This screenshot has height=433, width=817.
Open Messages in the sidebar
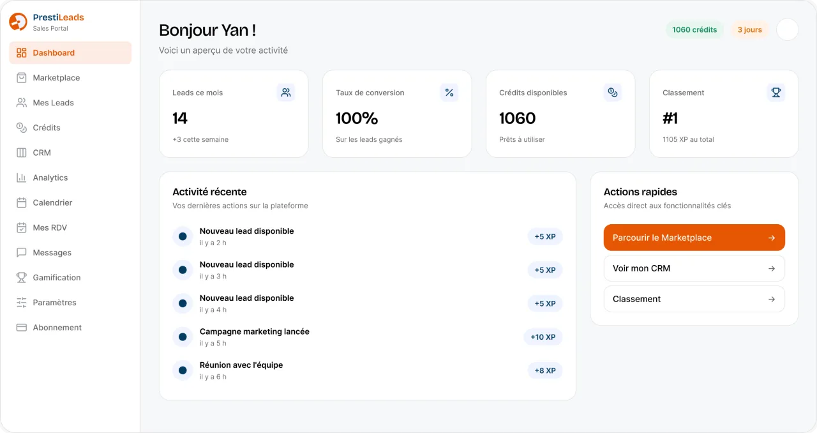(70, 252)
